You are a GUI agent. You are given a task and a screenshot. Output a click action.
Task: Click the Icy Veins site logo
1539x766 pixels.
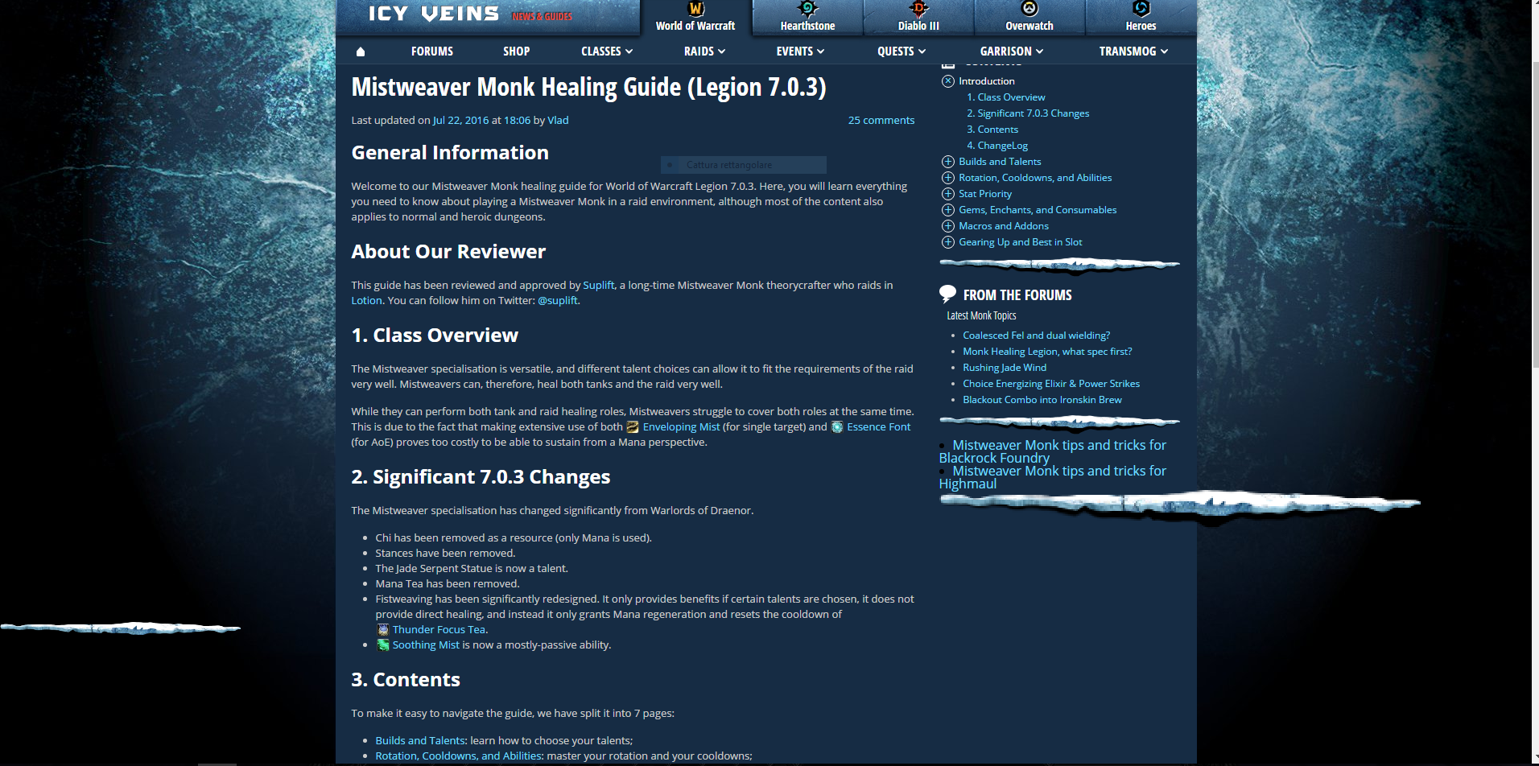click(434, 14)
